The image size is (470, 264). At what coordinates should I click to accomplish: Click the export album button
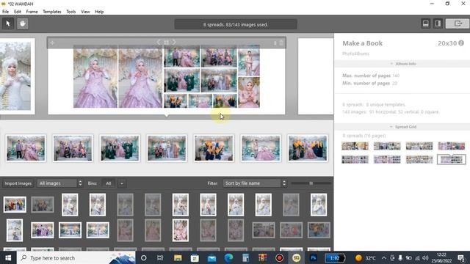(x=458, y=23)
